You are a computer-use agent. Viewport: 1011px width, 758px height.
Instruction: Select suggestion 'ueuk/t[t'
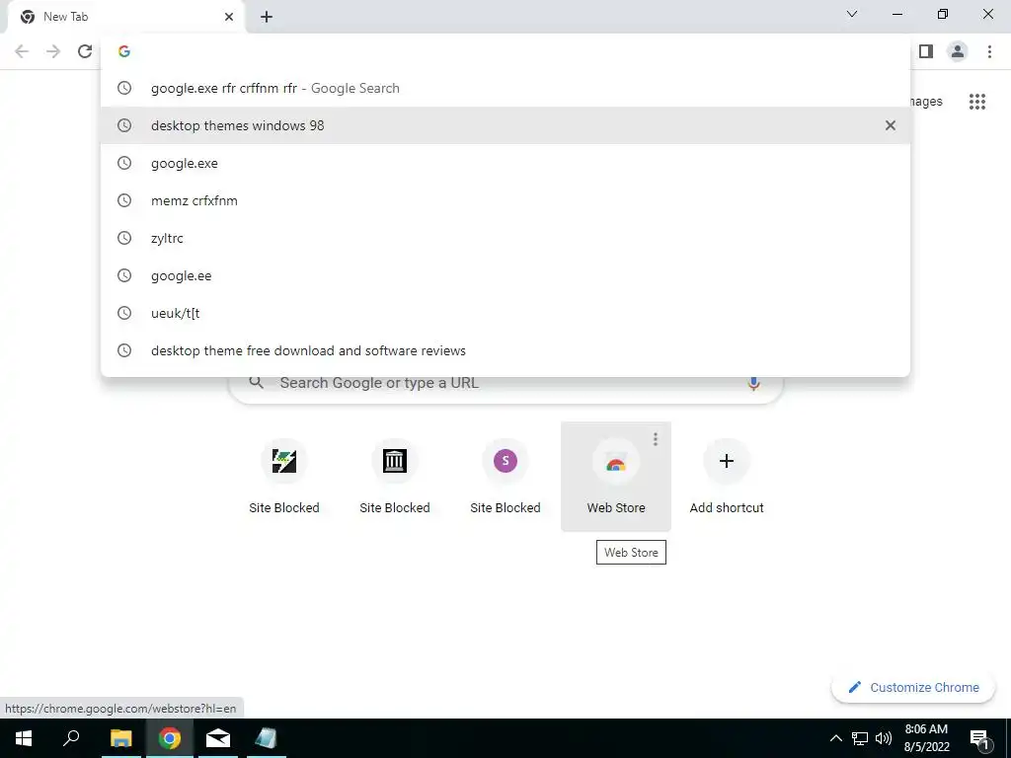(x=505, y=313)
